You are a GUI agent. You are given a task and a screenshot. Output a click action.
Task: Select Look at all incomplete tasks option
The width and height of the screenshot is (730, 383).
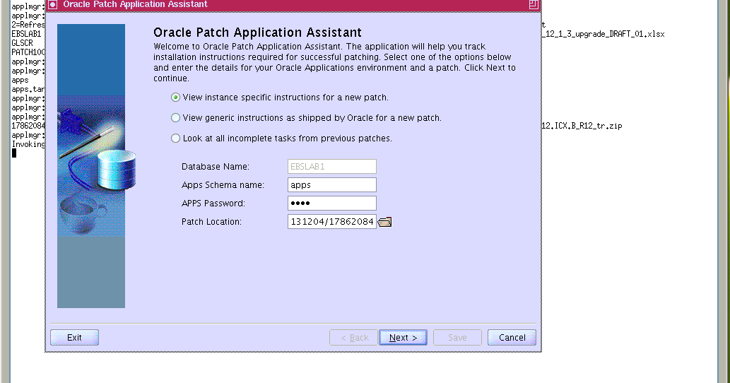175,139
